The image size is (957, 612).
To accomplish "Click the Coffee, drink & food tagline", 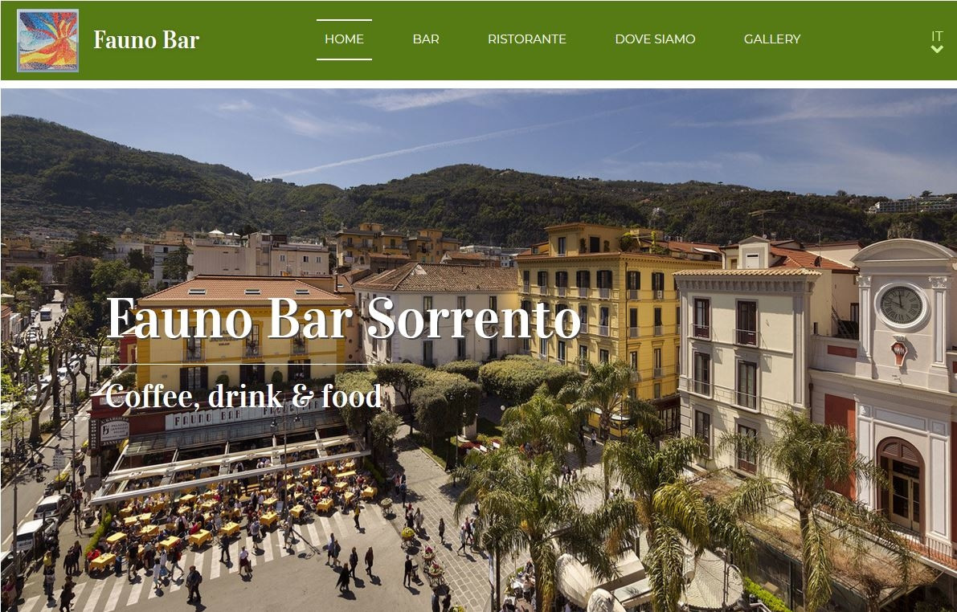I will 243,397.
